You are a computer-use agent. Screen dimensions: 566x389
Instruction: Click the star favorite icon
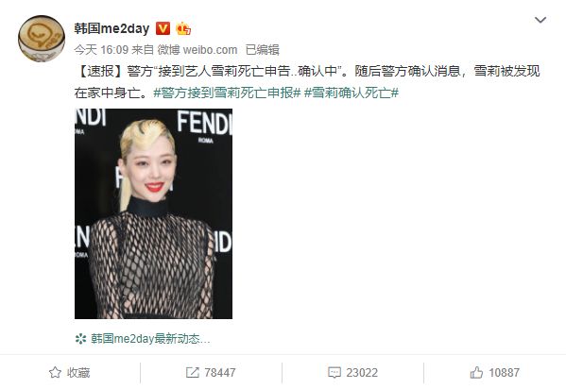[x=55, y=372]
